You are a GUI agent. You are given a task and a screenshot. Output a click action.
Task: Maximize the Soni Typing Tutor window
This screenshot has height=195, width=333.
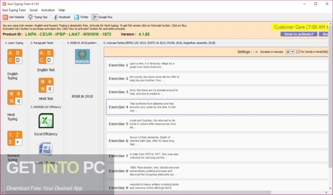click(316, 4)
